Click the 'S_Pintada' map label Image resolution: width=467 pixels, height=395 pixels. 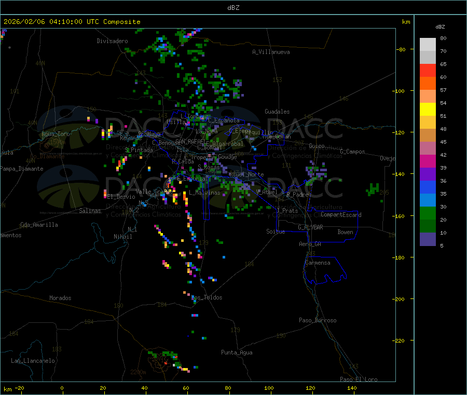pos(139,150)
